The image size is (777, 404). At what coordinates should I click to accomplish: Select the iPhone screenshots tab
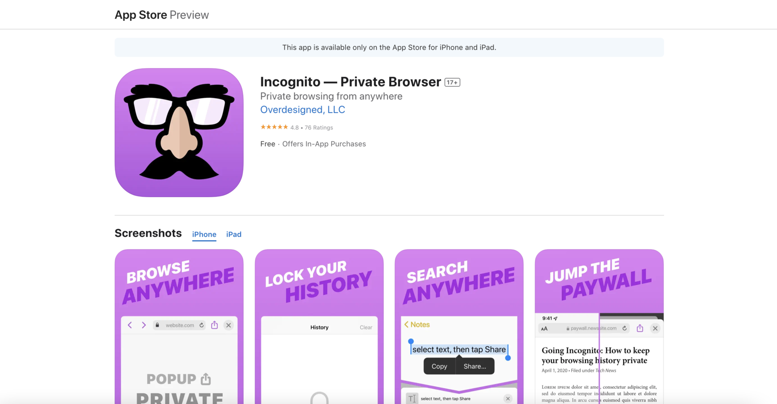(204, 234)
